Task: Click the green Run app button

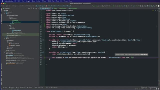Action: pos(113,6)
